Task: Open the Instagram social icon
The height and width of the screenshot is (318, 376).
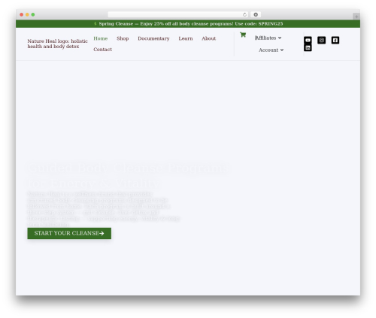Action: pos(322,40)
